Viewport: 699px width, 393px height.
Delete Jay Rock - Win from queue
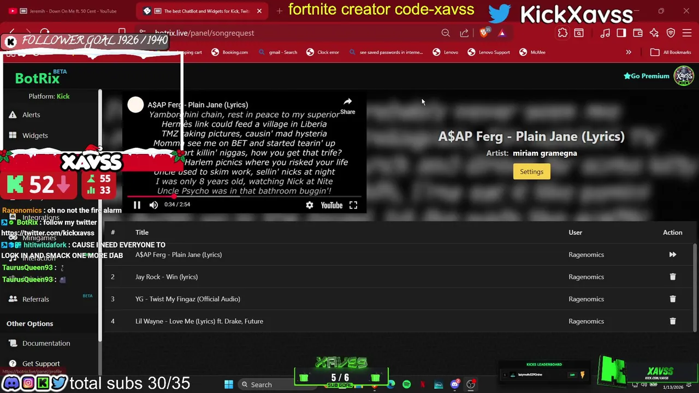(673, 277)
